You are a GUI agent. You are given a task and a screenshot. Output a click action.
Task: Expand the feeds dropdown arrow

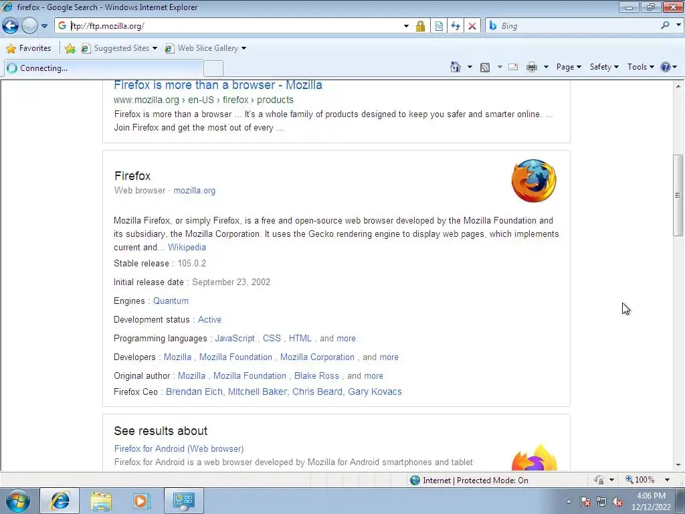[x=500, y=67]
